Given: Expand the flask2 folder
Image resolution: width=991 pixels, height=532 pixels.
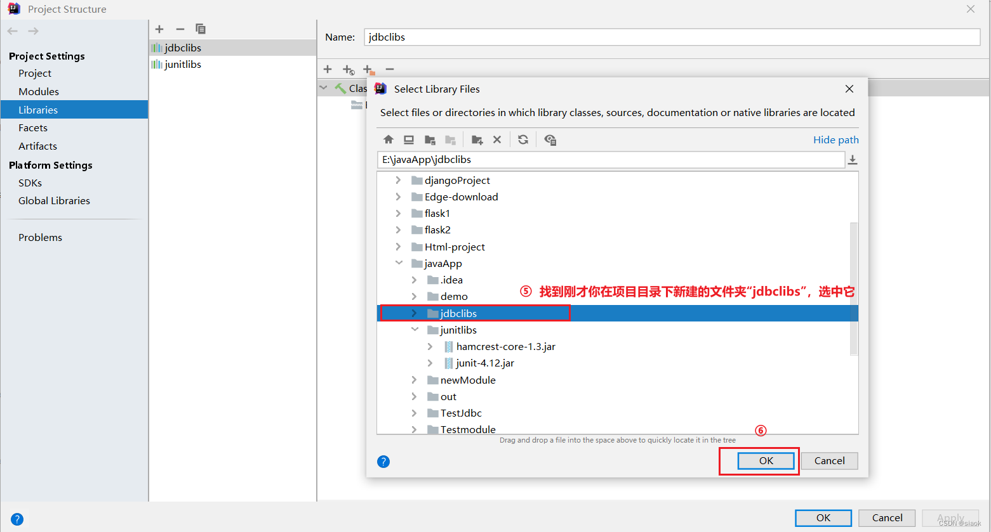Looking at the screenshot, I should click(398, 230).
